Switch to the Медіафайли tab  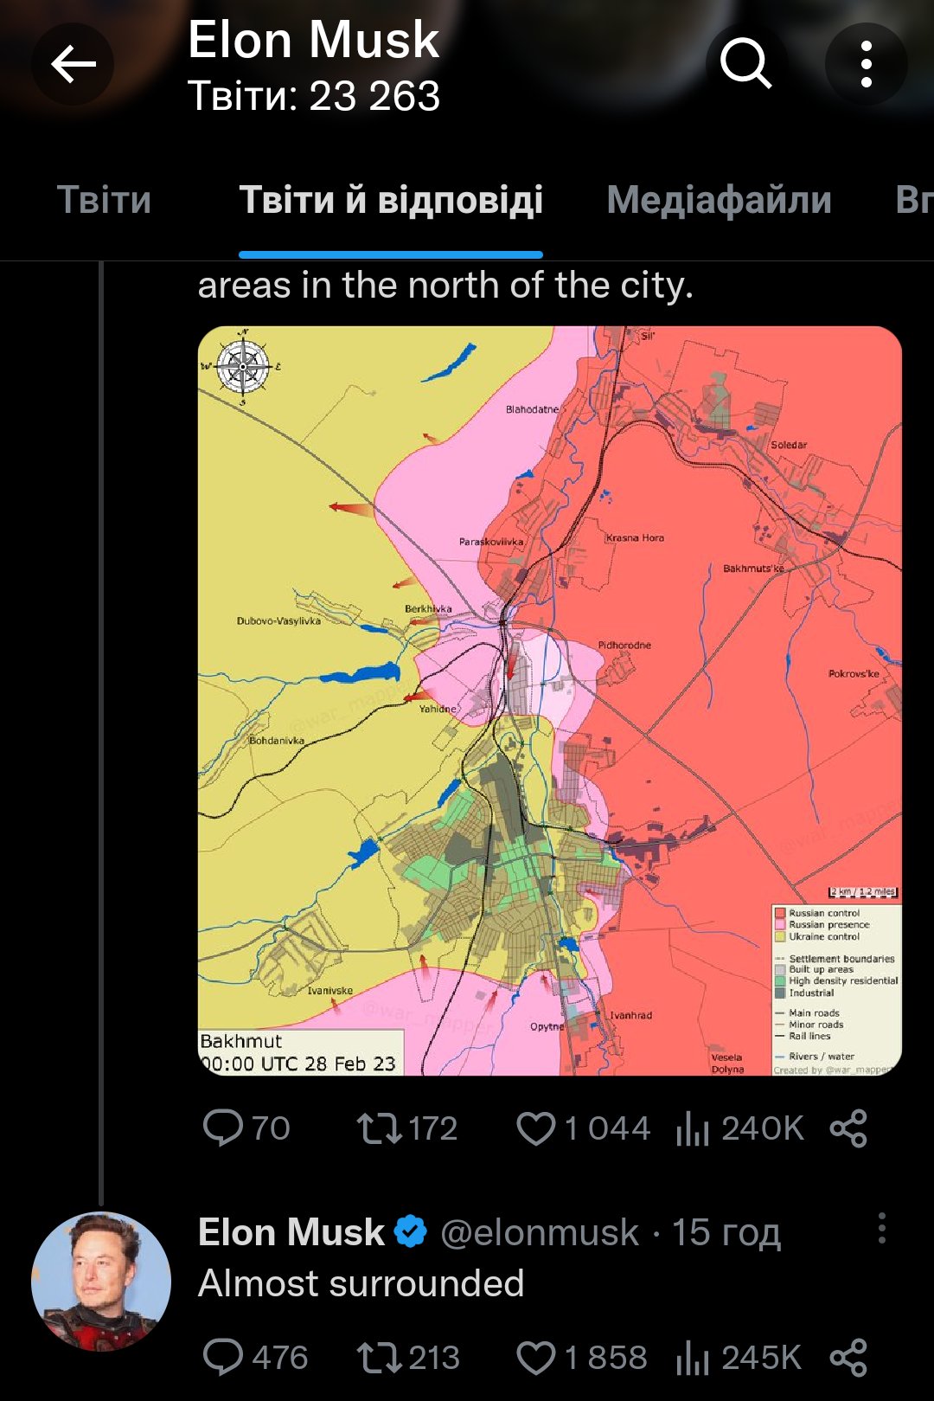[719, 200]
